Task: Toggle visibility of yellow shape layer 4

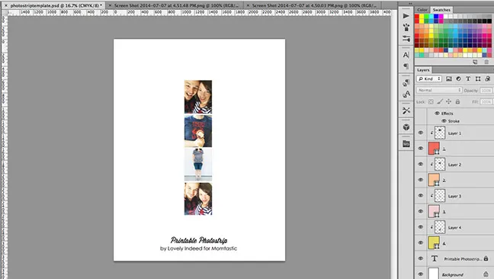Action: click(421, 242)
